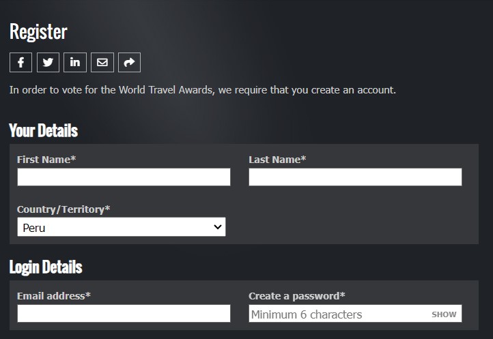Share via the email envelope icon
The height and width of the screenshot is (339, 493).
pyautogui.click(x=102, y=63)
